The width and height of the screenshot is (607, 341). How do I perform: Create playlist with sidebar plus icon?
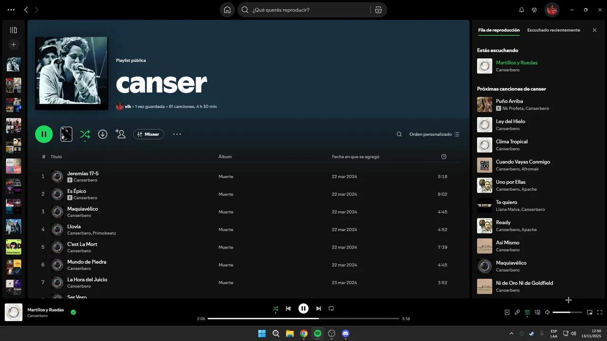(x=14, y=45)
